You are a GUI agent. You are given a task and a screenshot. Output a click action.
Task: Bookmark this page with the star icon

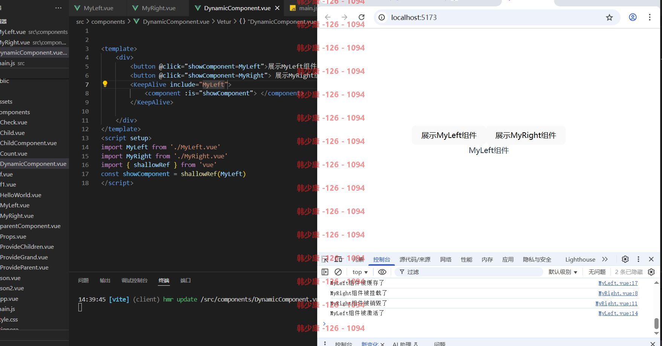tap(609, 17)
